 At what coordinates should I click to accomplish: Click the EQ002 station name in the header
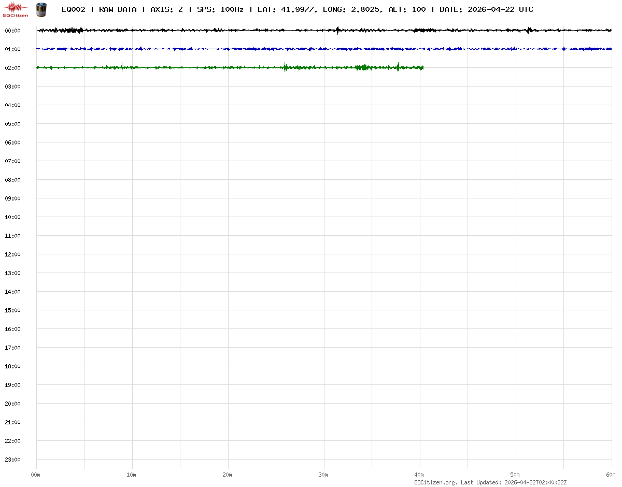(x=73, y=9)
